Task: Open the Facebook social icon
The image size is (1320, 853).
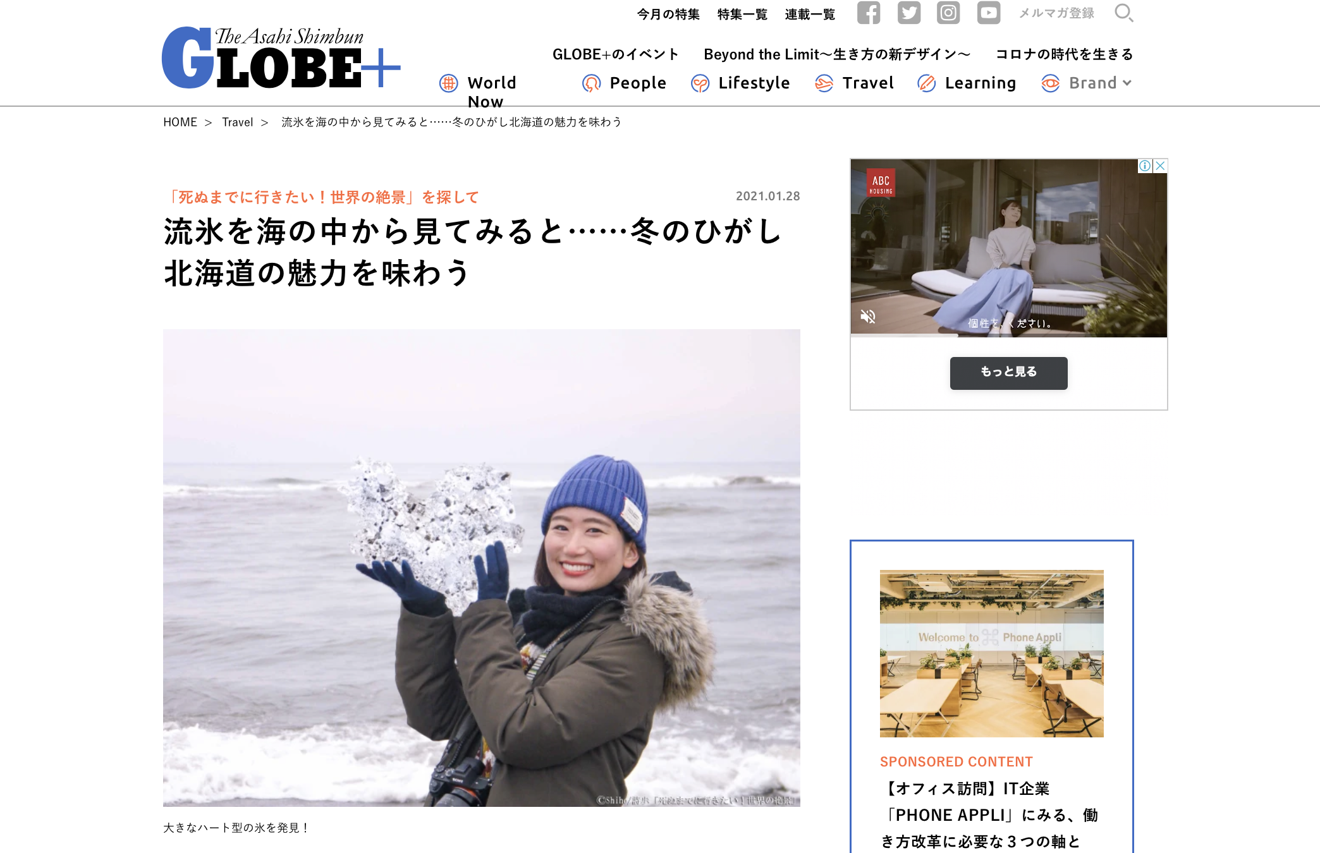Action: click(x=868, y=13)
